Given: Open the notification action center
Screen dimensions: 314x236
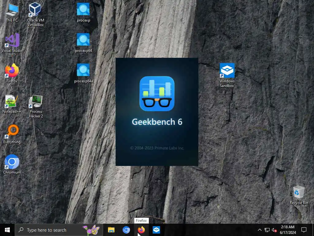Looking at the screenshot, I should pyautogui.click(x=304, y=230).
